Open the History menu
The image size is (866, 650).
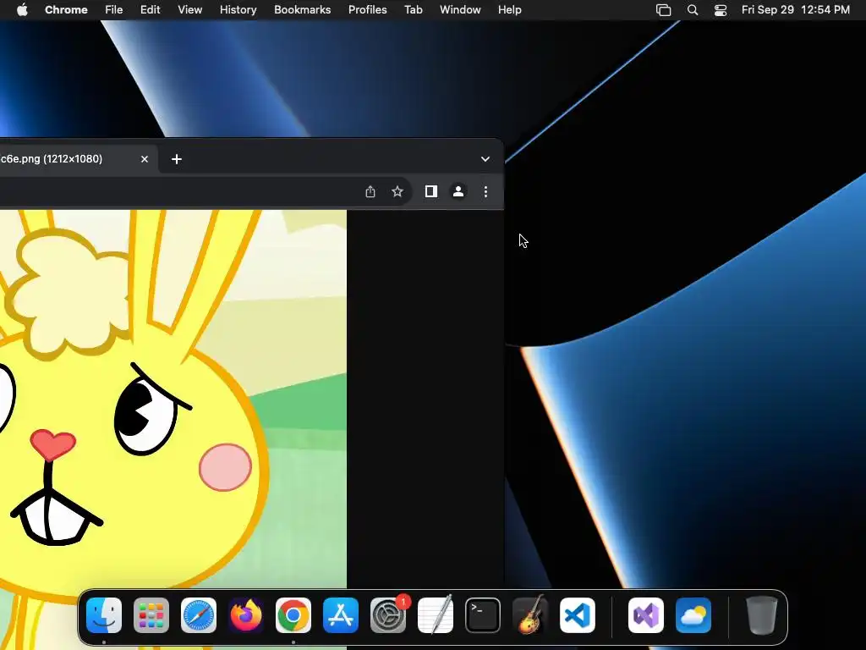(238, 10)
